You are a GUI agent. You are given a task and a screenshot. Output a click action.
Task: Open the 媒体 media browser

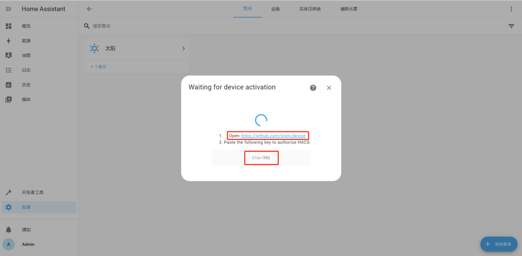coord(26,100)
